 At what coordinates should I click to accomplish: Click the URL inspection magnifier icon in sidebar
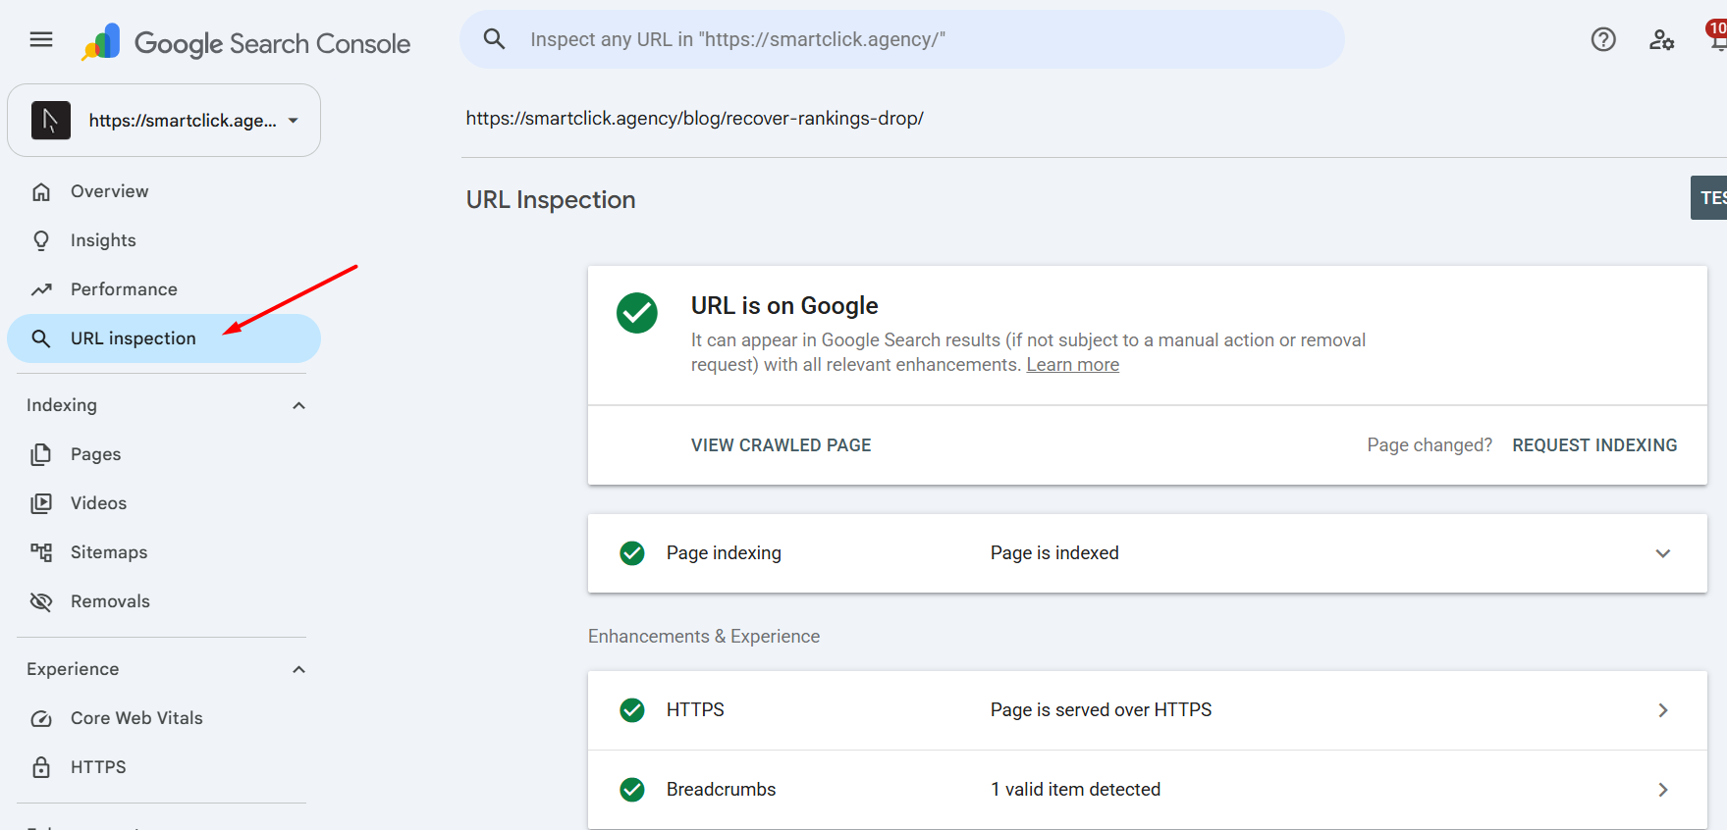41,338
